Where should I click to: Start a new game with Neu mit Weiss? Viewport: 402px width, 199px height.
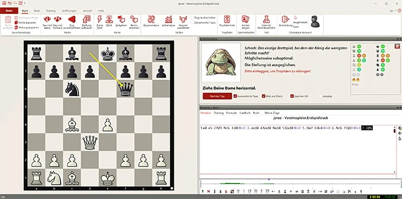tap(48, 22)
